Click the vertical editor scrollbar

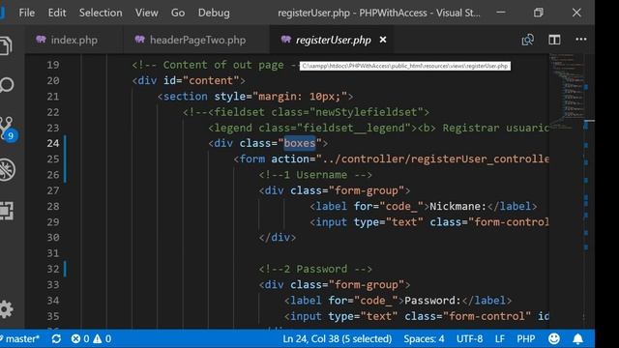tap(589, 191)
